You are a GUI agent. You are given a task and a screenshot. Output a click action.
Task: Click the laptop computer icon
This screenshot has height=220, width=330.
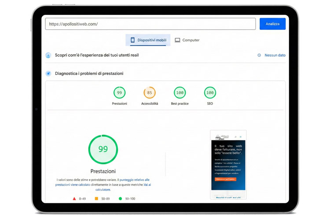177,40
